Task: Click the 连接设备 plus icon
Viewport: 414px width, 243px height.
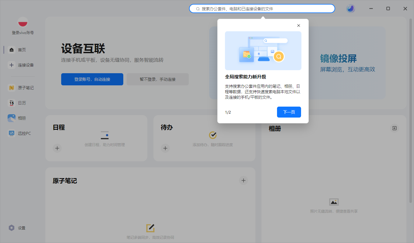Action: coord(12,65)
